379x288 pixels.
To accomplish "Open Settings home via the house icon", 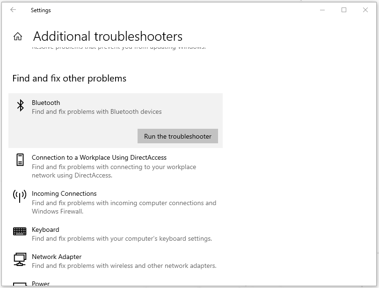I will click(x=18, y=36).
